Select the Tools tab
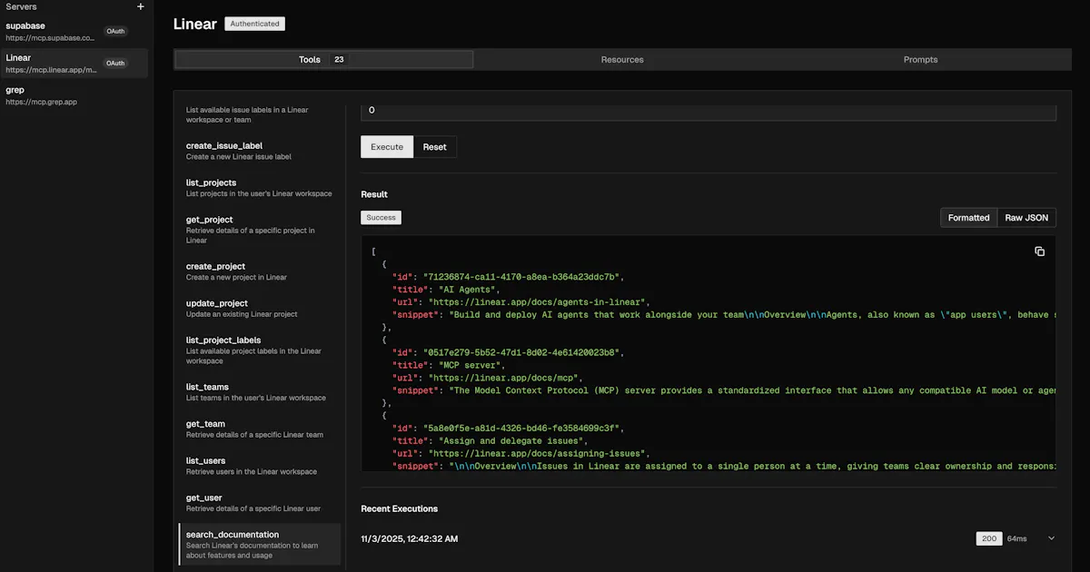Viewport: 1090px width, 572px height. tap(324, 60)
